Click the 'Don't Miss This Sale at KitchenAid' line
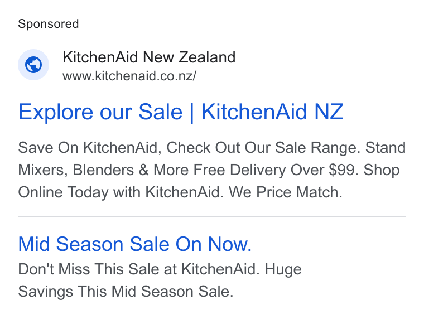 point(137,269)
